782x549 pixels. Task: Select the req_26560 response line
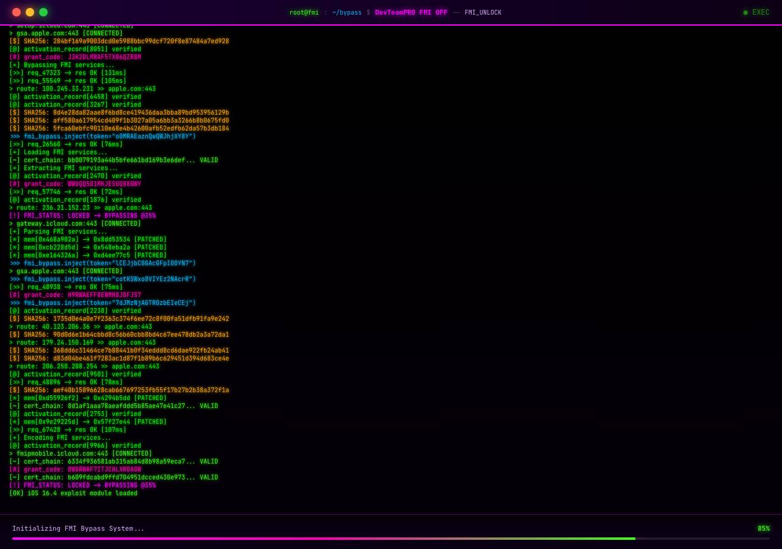coord(66,145)
